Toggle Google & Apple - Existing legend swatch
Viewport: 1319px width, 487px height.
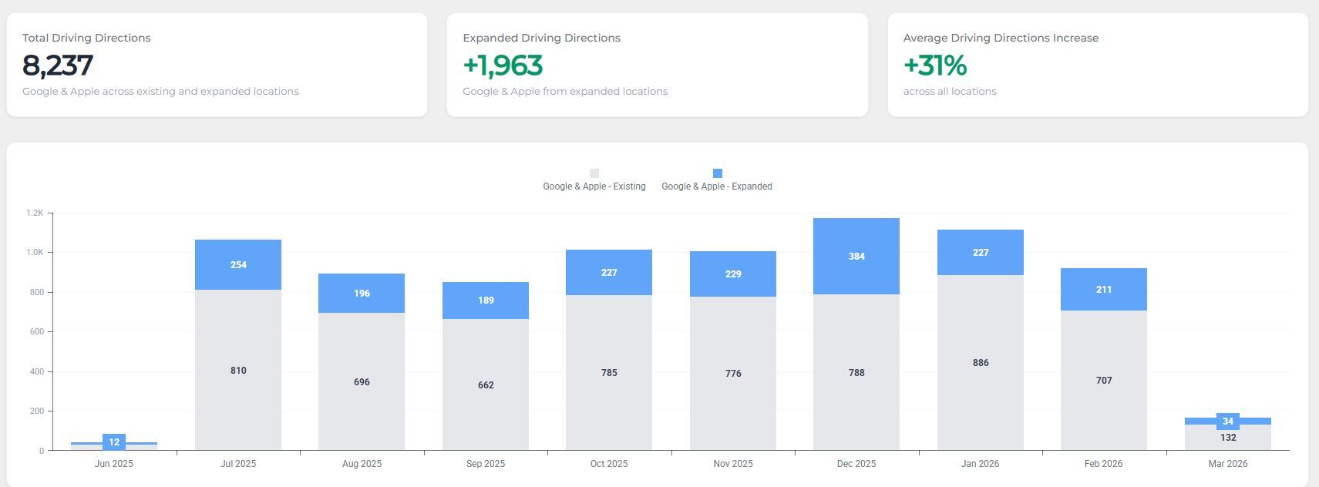(594, 173)
